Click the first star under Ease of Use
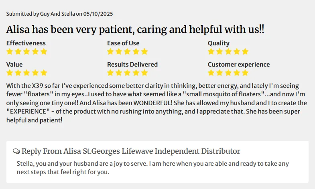 coord(110,52)
